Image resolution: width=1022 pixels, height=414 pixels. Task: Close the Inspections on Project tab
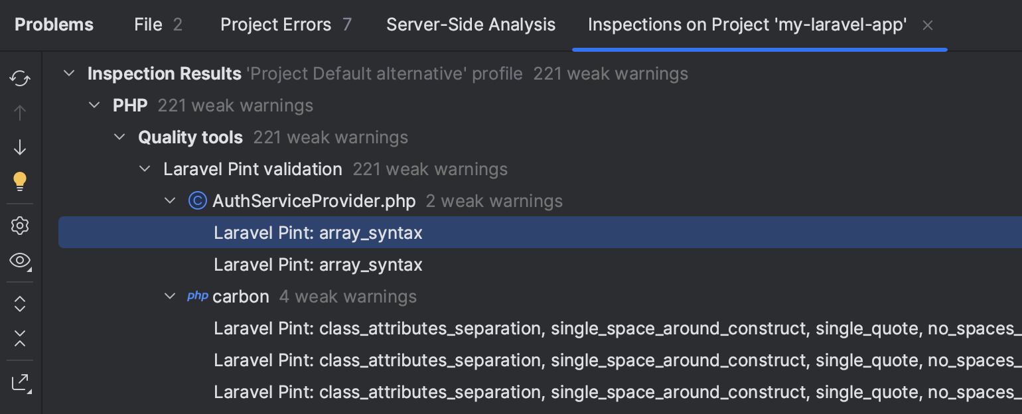click(927, 25)
